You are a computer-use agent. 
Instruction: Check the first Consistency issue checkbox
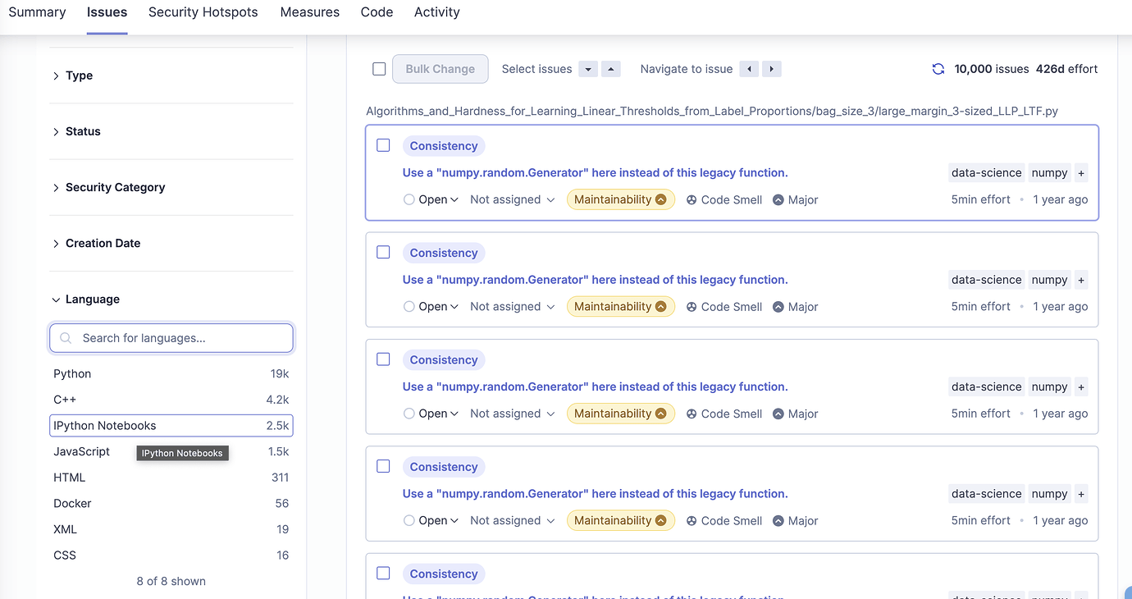coord(383,144)
